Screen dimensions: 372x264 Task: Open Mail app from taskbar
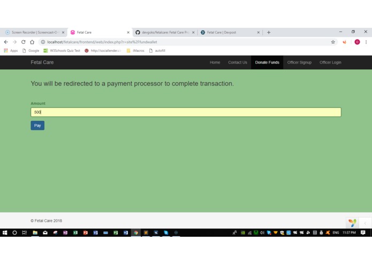point(45,233)
